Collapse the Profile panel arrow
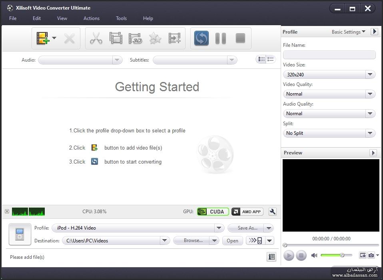The width and height of the screenshot is (383, 280). click(x=374, y=32)
